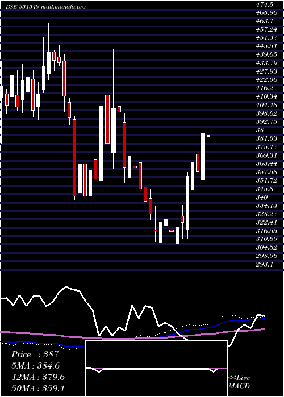
Task: Click the 293.1 price axis label
Action: (x=265, y=264)
